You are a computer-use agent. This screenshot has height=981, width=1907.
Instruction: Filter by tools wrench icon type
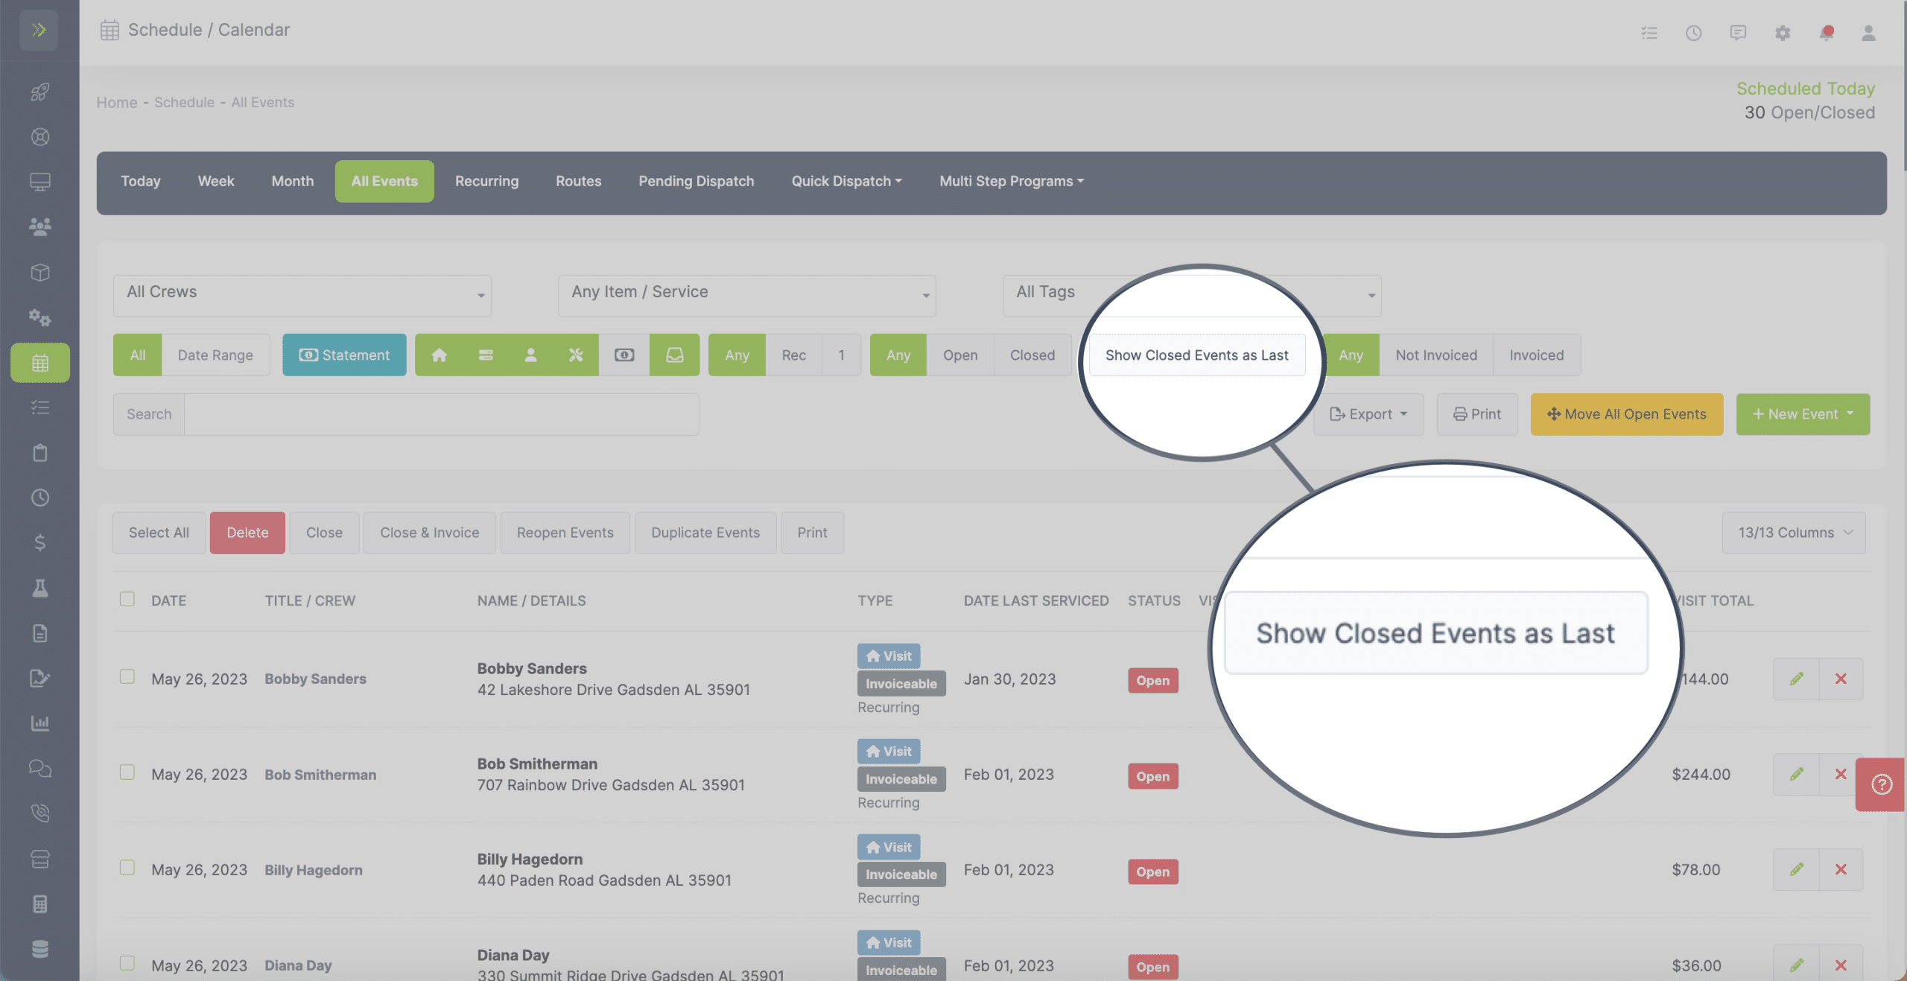click(x=576, y=355)
